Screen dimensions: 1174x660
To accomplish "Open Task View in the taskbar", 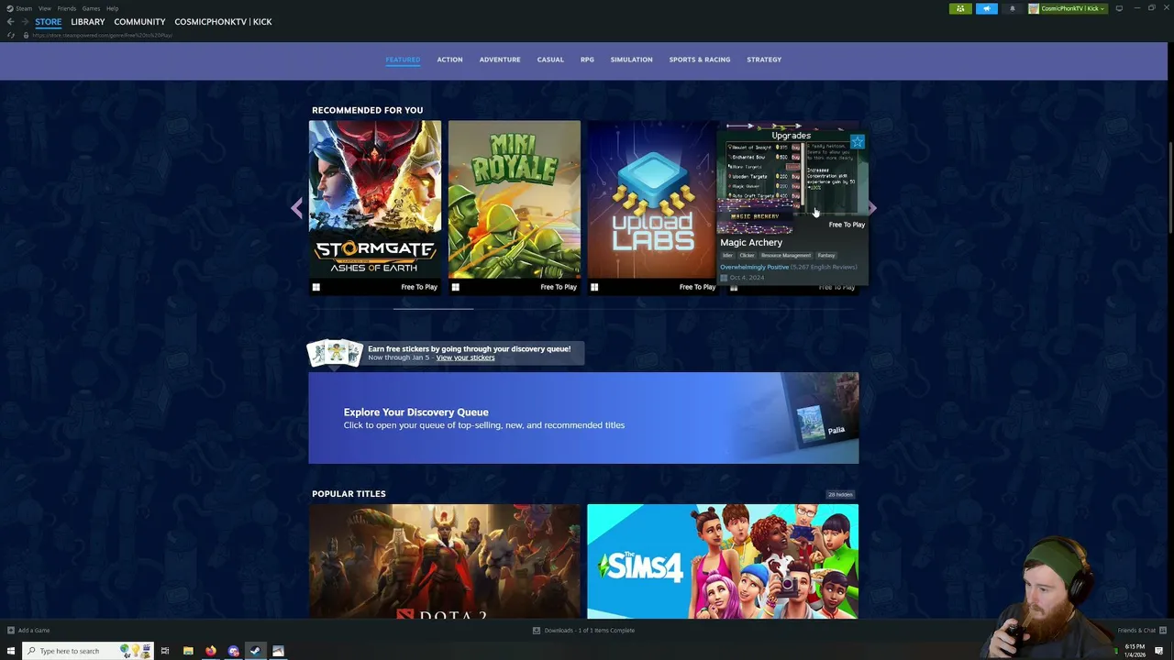I will pos(165,651).
